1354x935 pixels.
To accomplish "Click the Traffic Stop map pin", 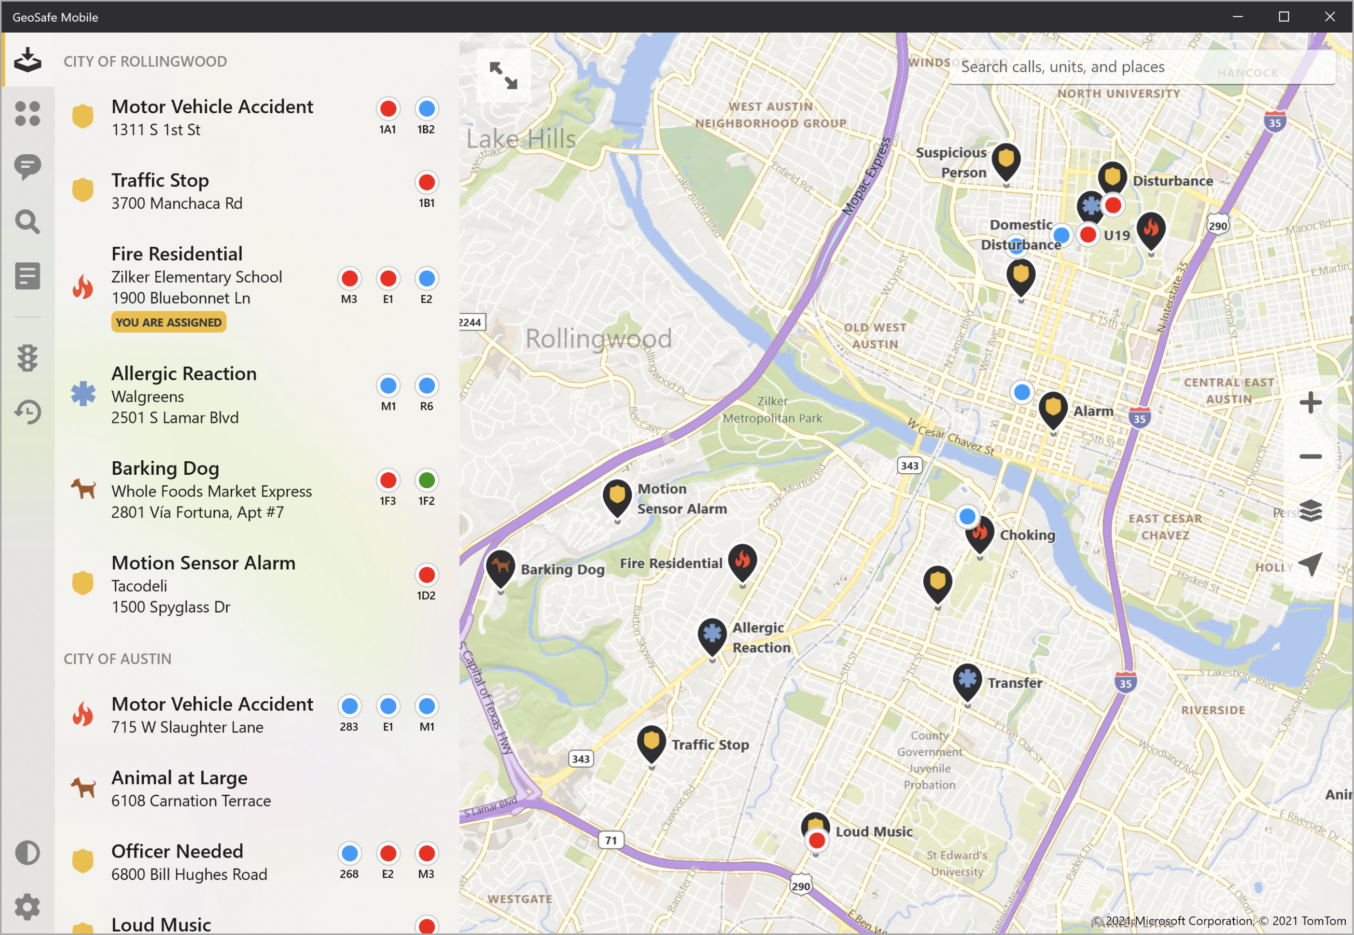I will 652,744.
